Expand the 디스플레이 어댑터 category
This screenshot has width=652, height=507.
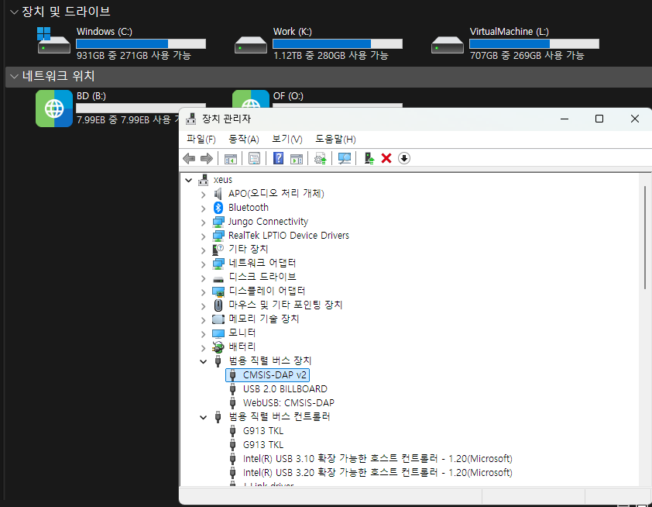coord(204,291)
